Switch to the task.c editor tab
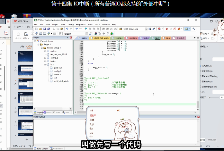 145,38
